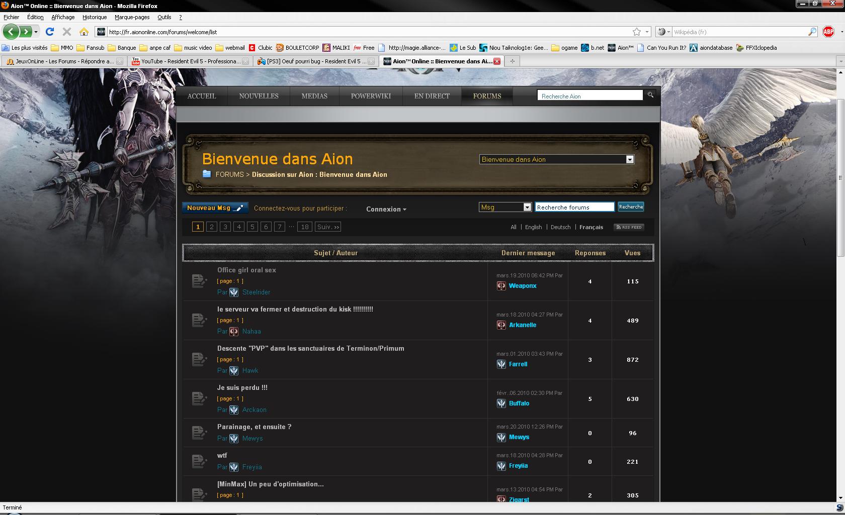Click the browser Back arrow button

point(11,32)
